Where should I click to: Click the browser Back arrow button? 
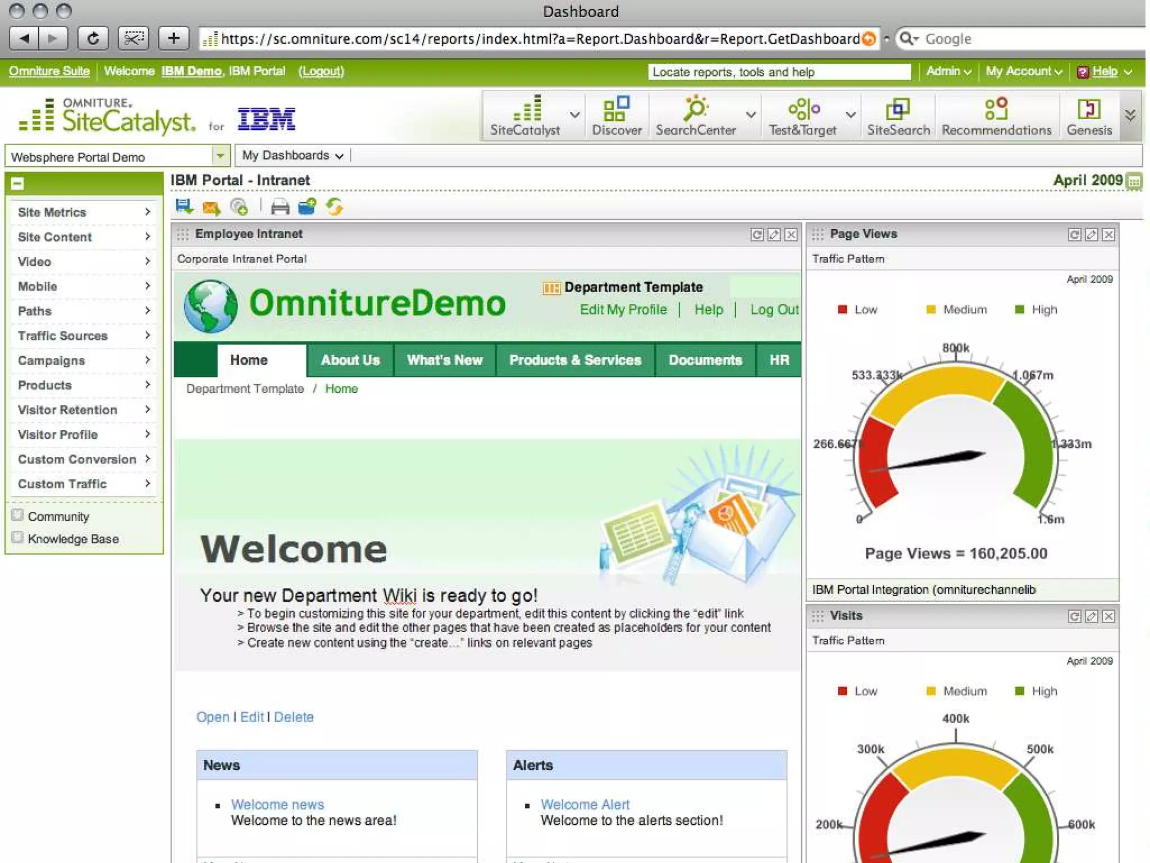[x=24, y=38]
